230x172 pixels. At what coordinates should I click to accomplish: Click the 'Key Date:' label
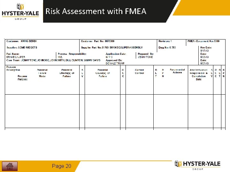pyautogui.click(x=206, y=47)
